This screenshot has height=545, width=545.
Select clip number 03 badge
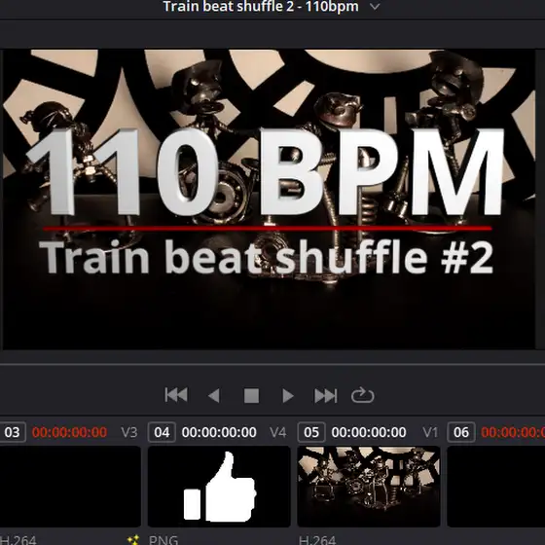[x=13, y=432]
